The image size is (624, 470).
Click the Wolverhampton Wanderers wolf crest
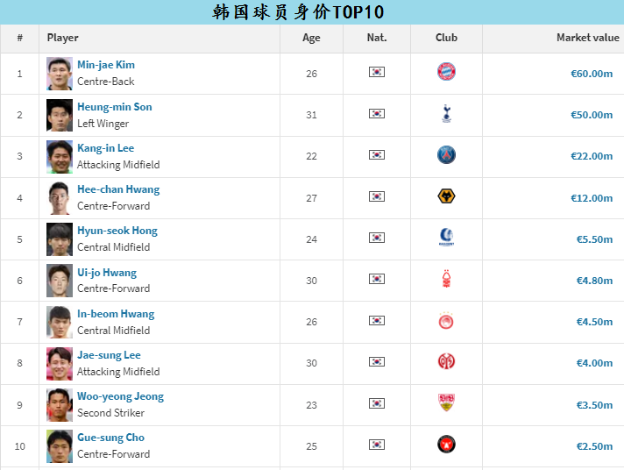446,196
